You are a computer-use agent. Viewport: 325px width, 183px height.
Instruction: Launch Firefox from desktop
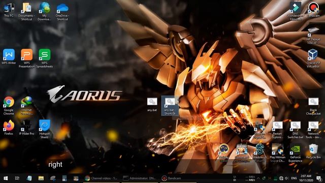click(9, 128)
